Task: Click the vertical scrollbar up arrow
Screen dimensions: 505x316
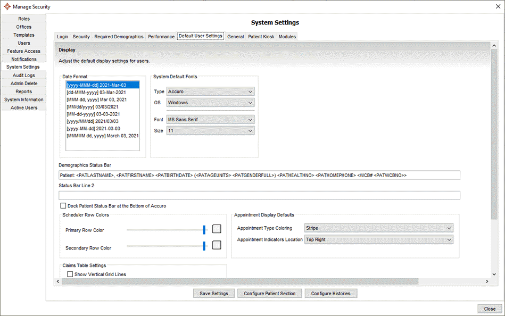Action: click(494, 46)
